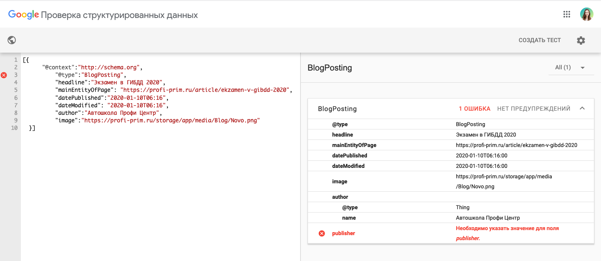Click the image result row
The width and height of the screenshot is (601, 261).
tap(451, 182)
